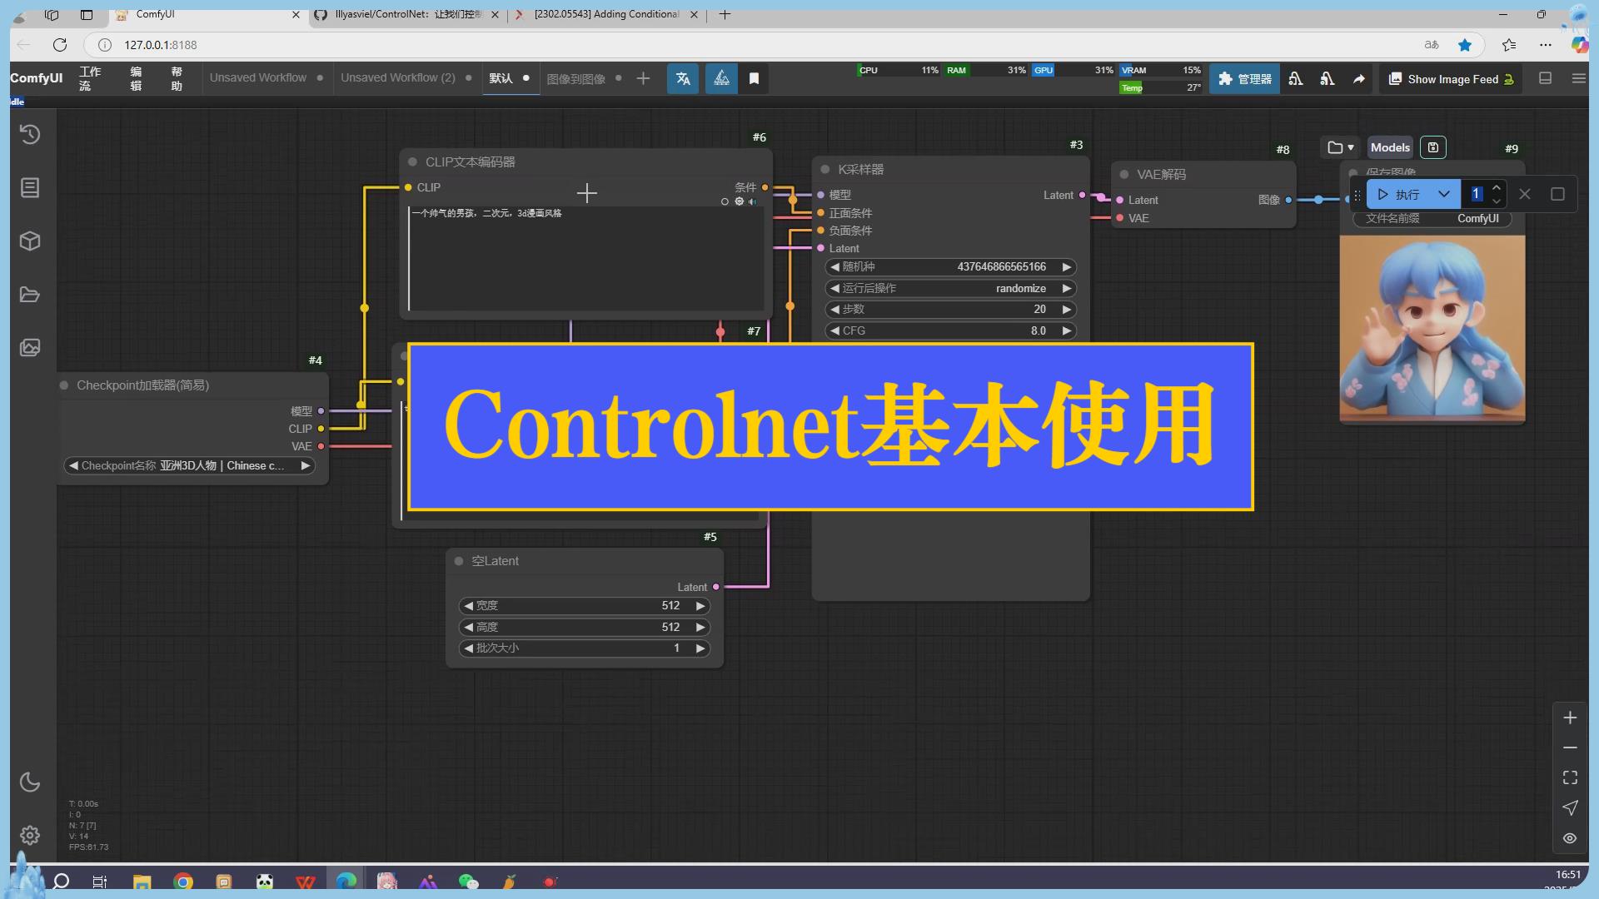Open Chrome from the taskbar
This screenshot has width=1599, height=899.
pos(183,882)
